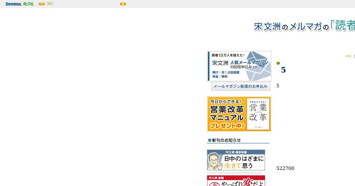355x186 pixels.
Task: Select the text 522700
Action: (x=285, y=168)
